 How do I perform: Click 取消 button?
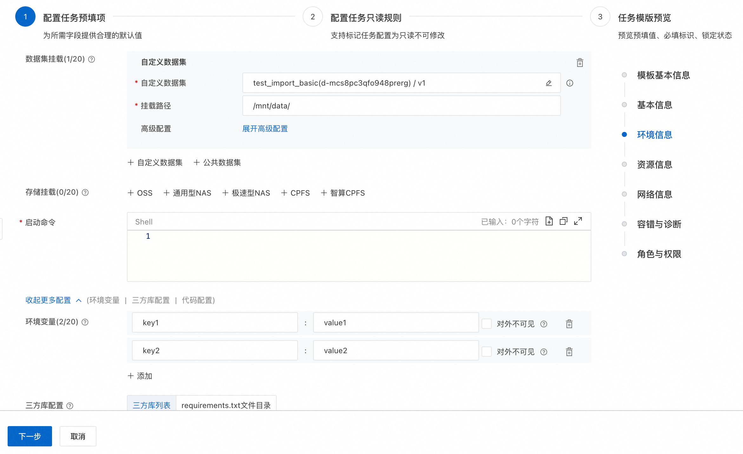tap(78, 436)
